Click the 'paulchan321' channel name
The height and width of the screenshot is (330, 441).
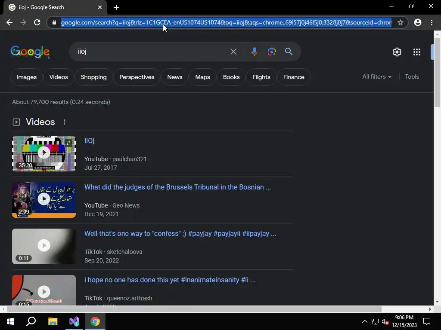tap(129, 159)
